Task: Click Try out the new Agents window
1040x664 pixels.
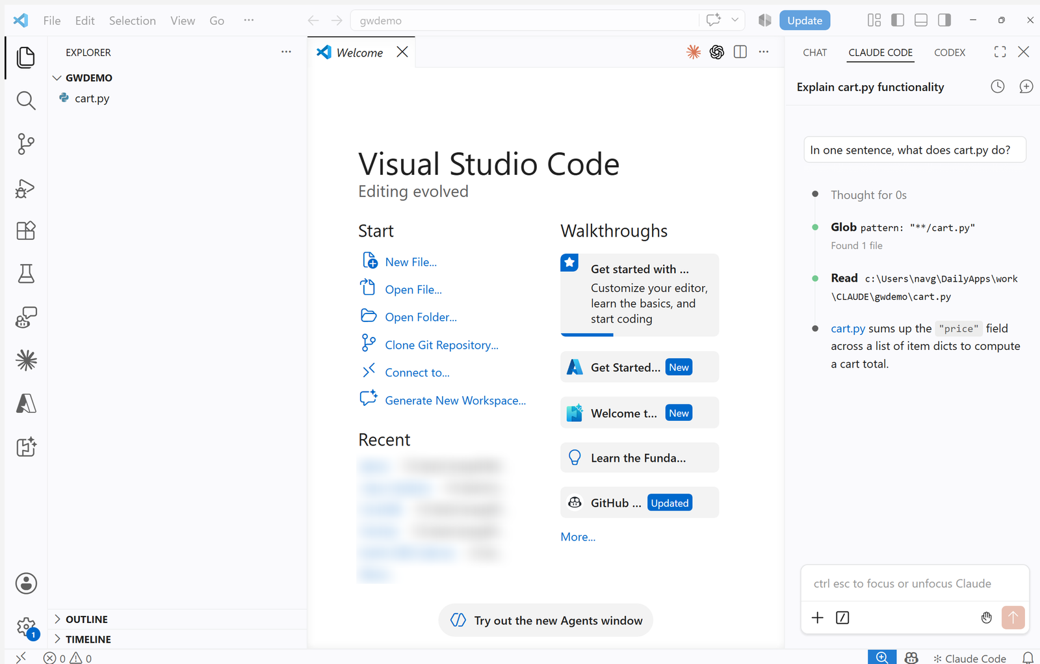Action: click(x=546, y=620)
